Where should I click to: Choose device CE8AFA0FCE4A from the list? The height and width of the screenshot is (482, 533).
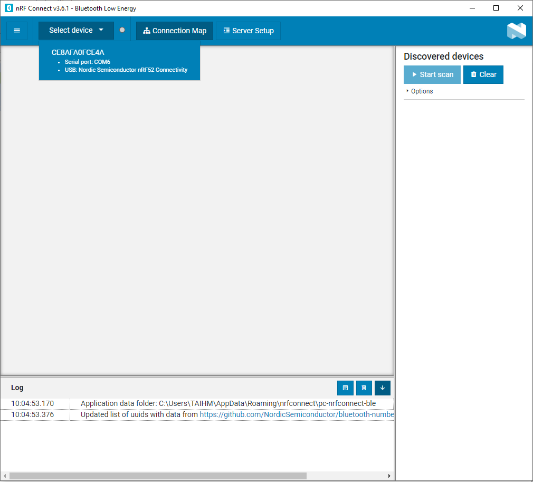point(119,61)
